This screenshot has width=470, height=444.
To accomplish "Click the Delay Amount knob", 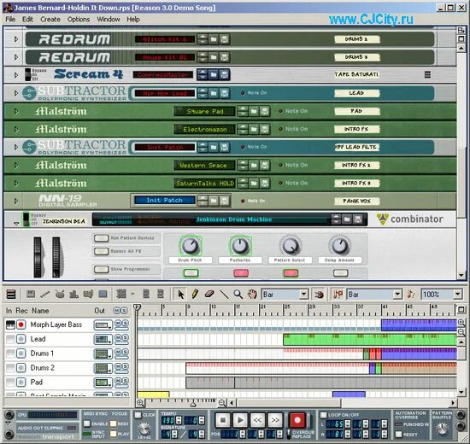I will (x=340, y=246).
